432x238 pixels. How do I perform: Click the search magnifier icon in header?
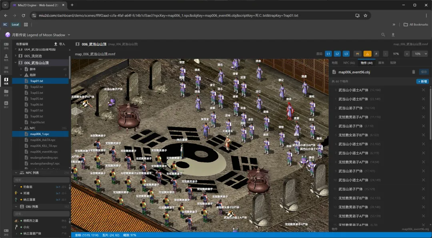coord(383,35)
